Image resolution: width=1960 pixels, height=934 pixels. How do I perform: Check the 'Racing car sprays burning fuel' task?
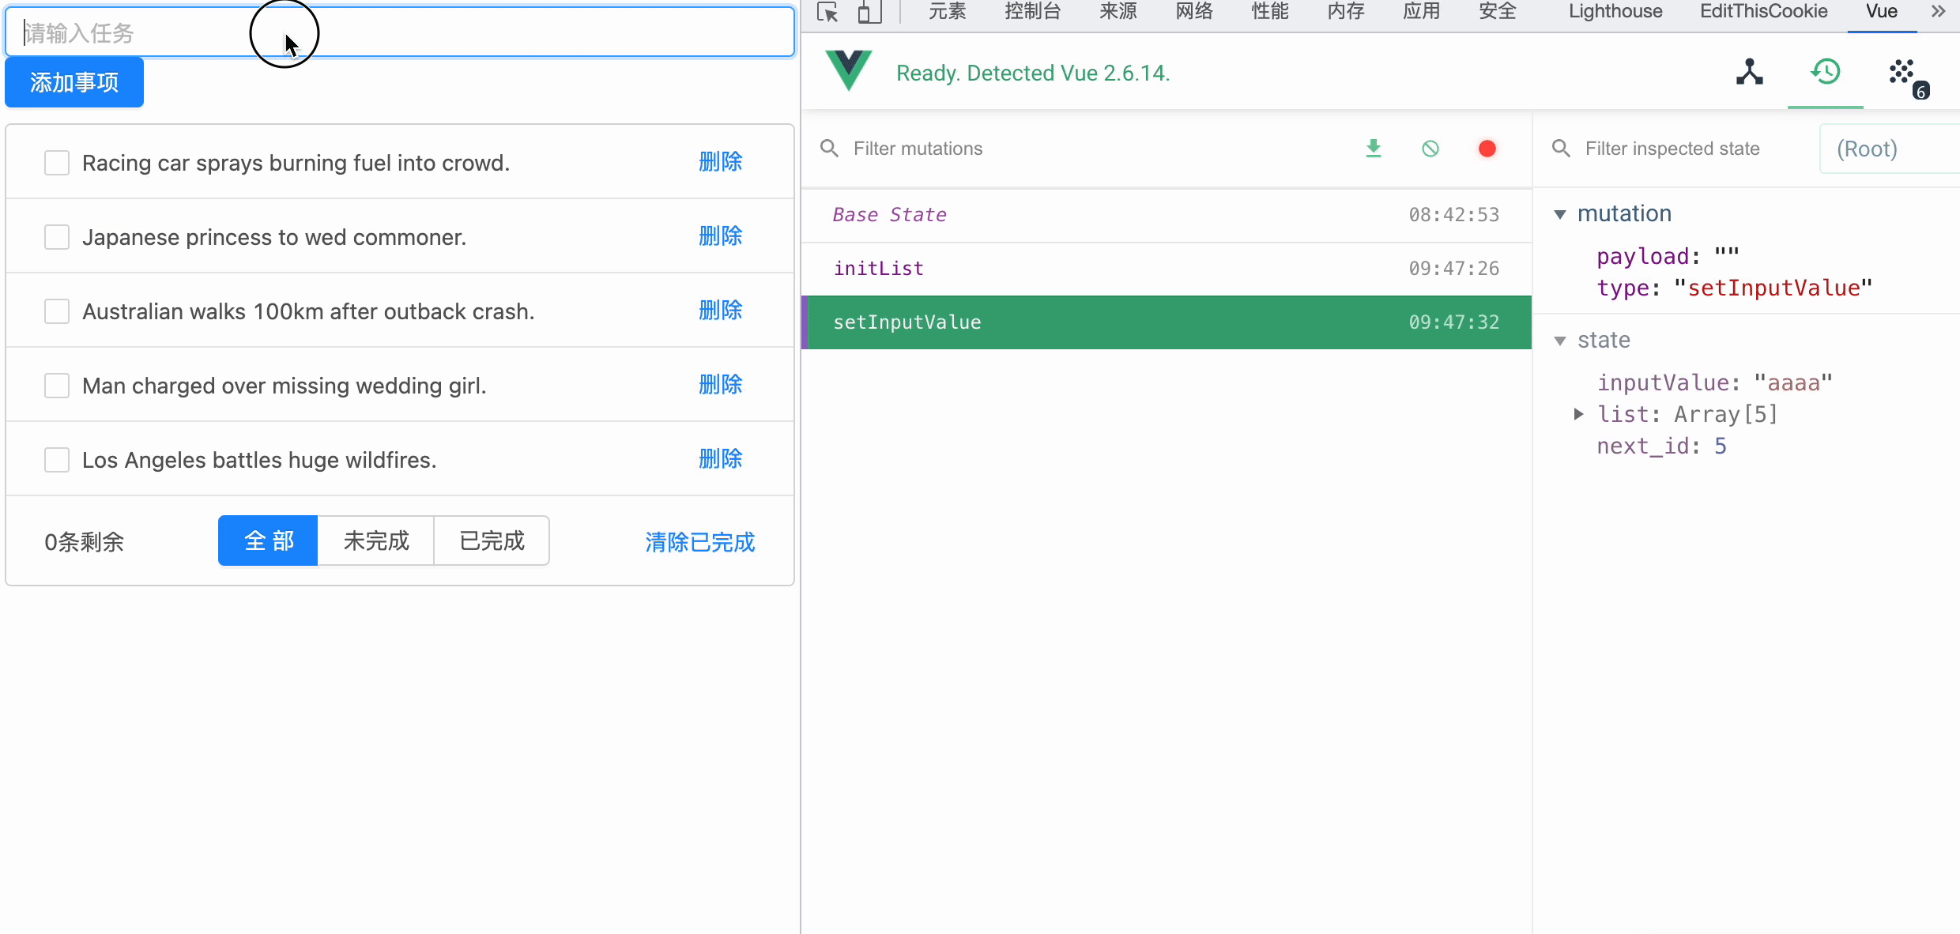(57, 163)
